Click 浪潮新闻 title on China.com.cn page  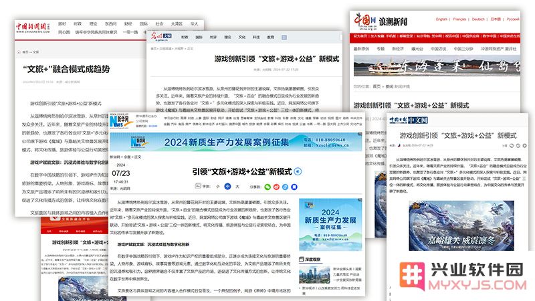[x=393, y=22]
